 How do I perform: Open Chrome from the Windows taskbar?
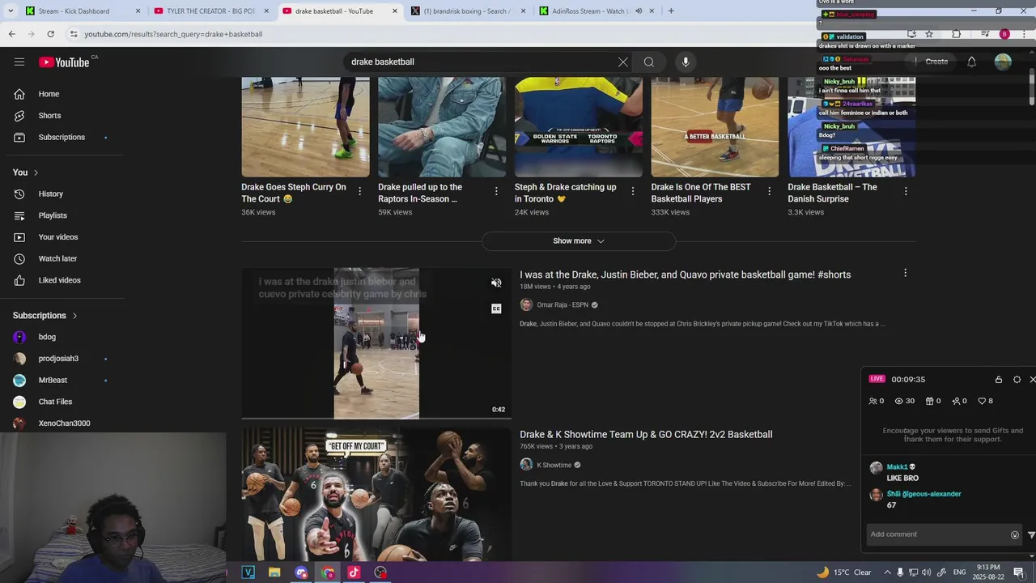328,572
